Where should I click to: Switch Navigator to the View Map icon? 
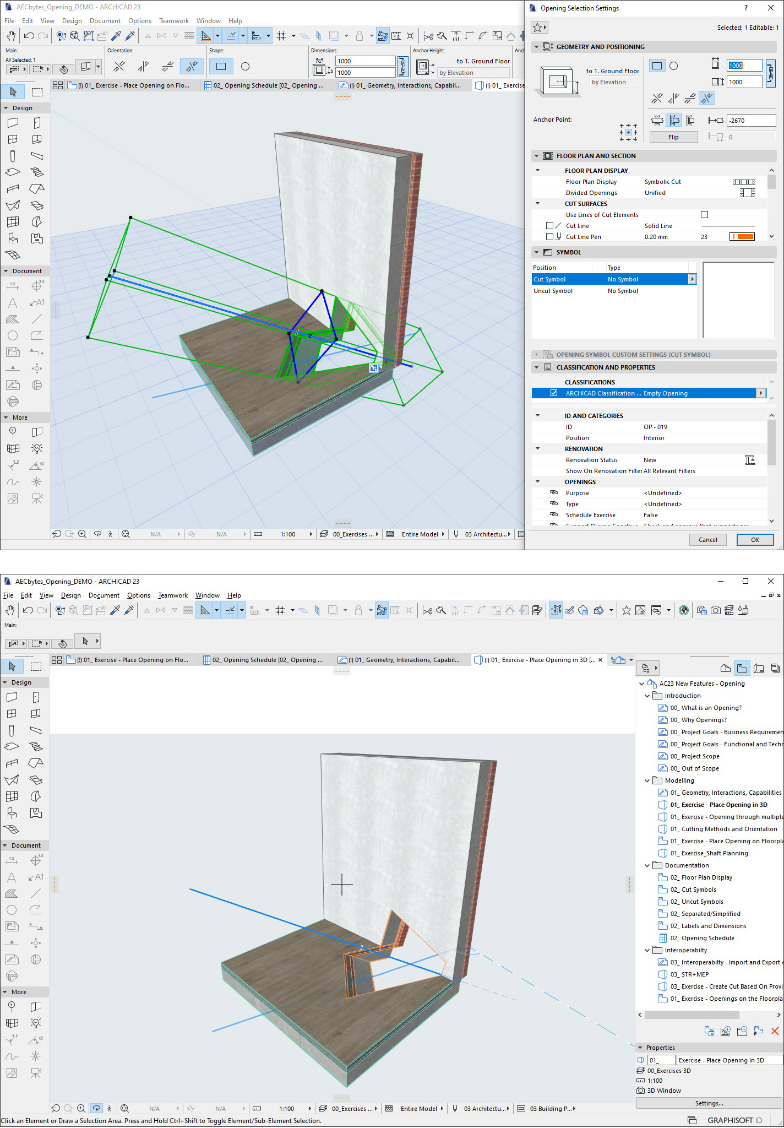pos(742,668)
